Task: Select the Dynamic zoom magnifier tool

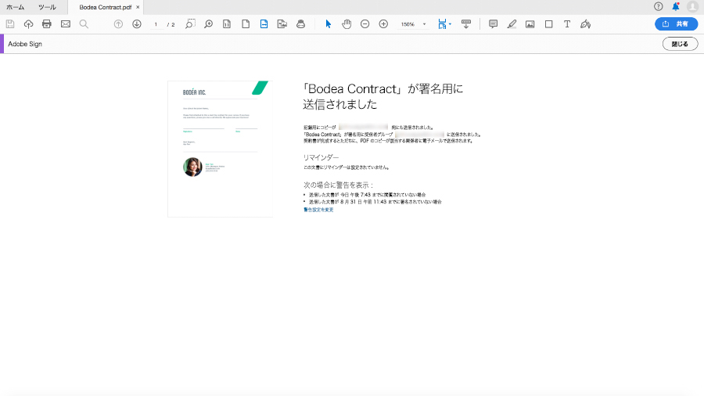Action: (208, 24)
